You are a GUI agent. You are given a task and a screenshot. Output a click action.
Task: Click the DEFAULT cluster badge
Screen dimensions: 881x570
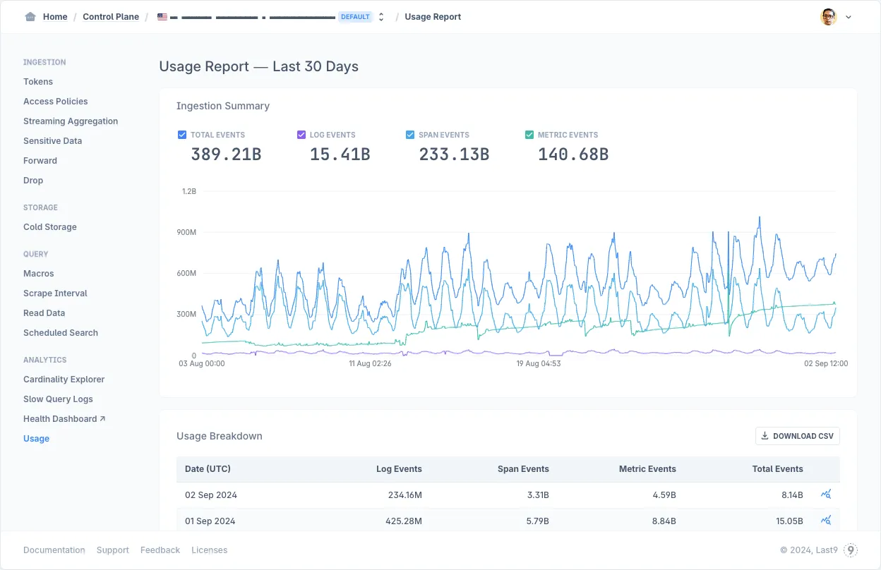(355, 17)
